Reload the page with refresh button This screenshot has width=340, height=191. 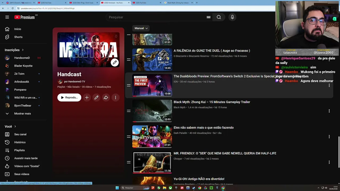[12, 8]
